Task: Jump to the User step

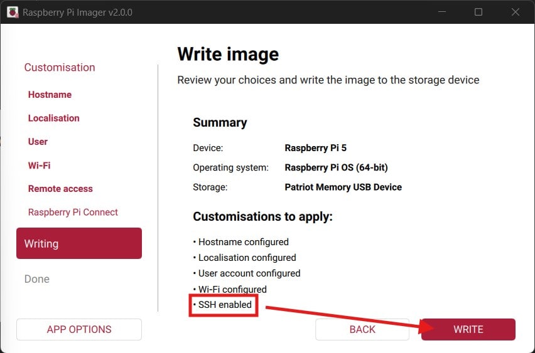Action: point(38,142)
